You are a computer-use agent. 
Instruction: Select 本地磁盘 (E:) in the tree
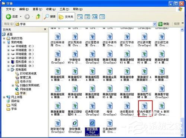coord(22,54)
